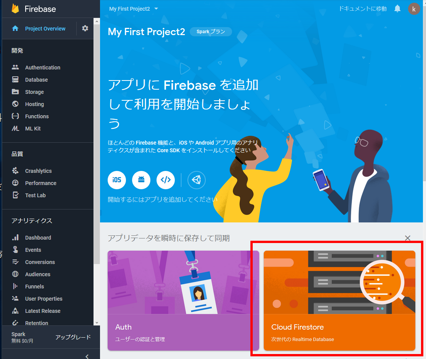The height and width of the screenshot is (359, 426).
Task: Open Storage in sidebar
Action: coord(34,92)
